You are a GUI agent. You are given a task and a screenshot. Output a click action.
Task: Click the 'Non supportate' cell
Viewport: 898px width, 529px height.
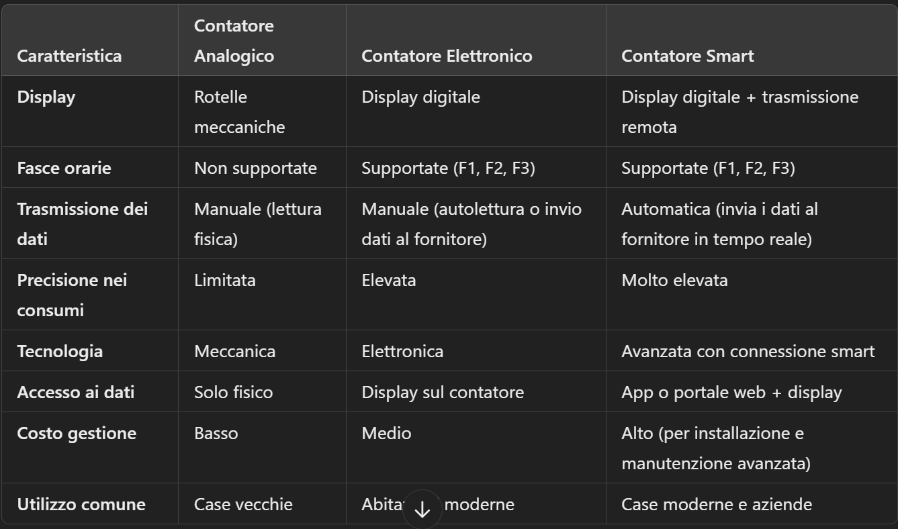[255, 168]
